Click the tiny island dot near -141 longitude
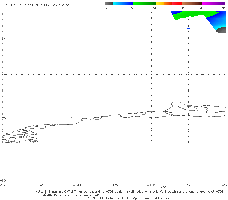 pyautogui.click(x=72, y=117)
